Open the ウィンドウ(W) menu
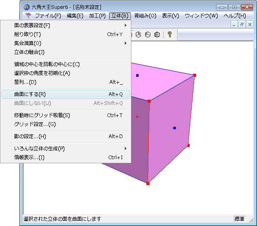257x226 pixels. point(201,16)
